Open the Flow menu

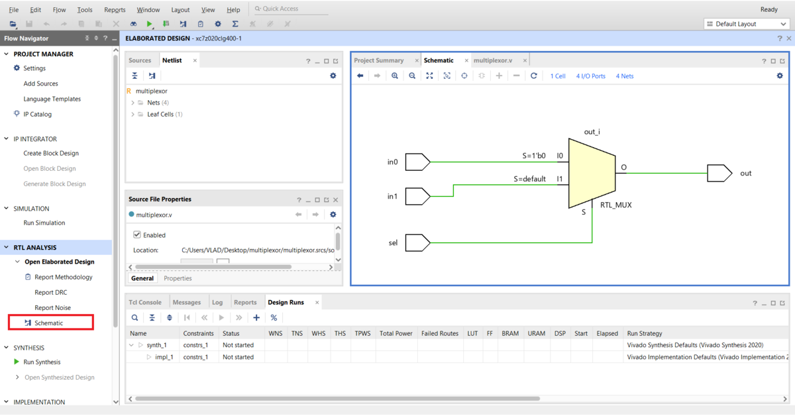click(x=59, y=10)
